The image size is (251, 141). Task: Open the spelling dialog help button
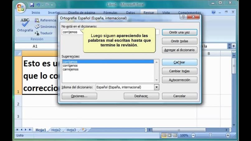(x=183, y=17)
